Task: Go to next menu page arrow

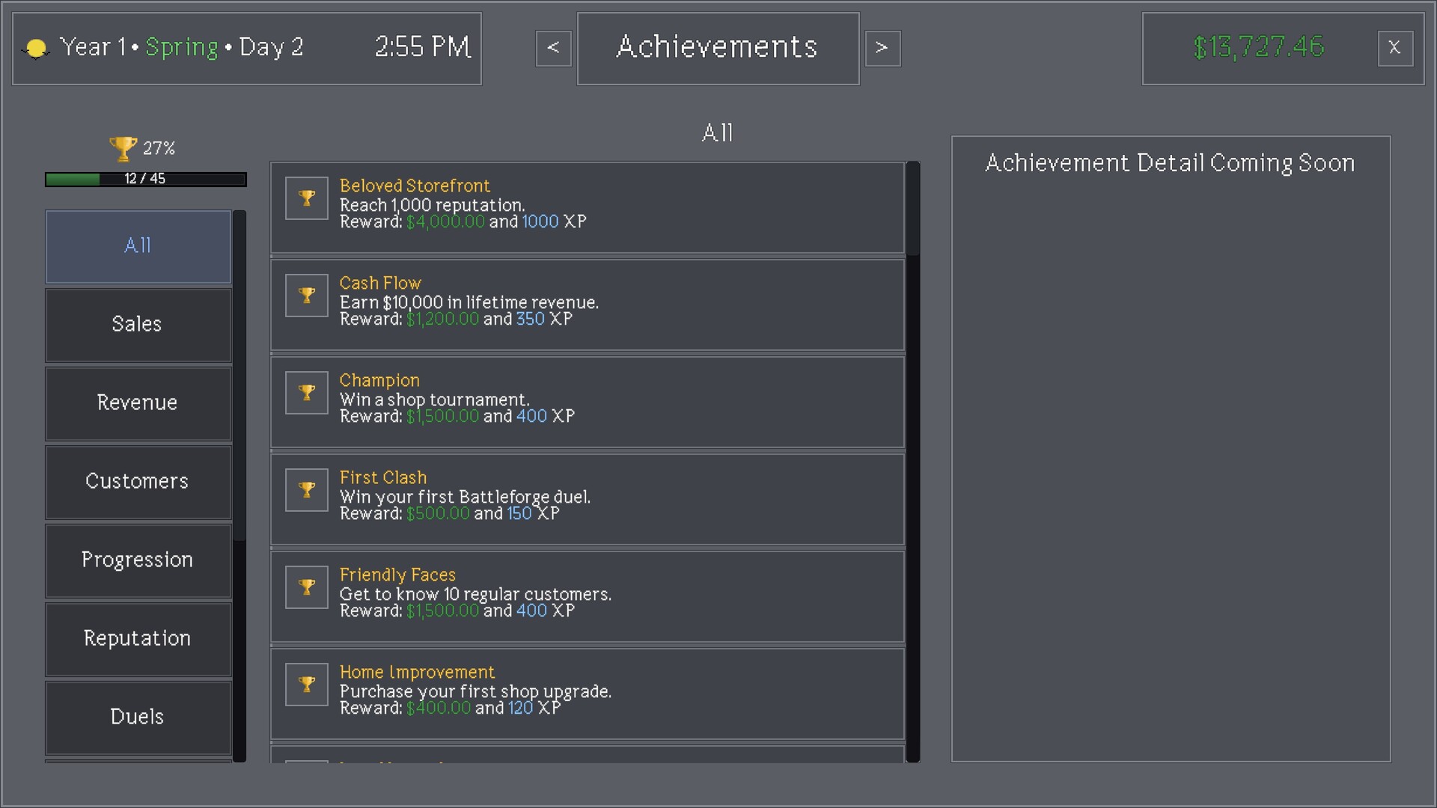Action: click(x=883, y=48)
